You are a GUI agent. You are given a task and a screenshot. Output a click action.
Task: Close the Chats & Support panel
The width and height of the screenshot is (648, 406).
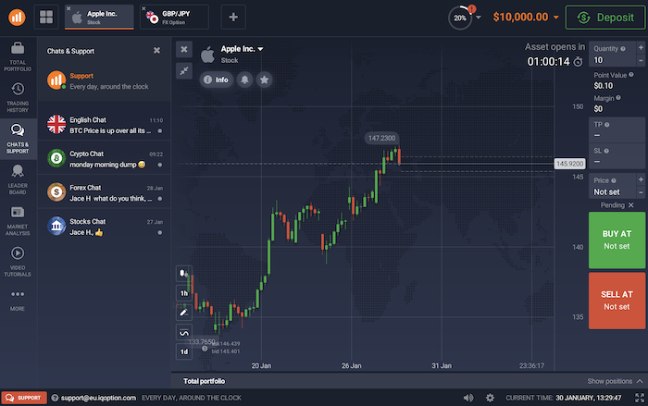pyautogui.click(x=156, y=50)
